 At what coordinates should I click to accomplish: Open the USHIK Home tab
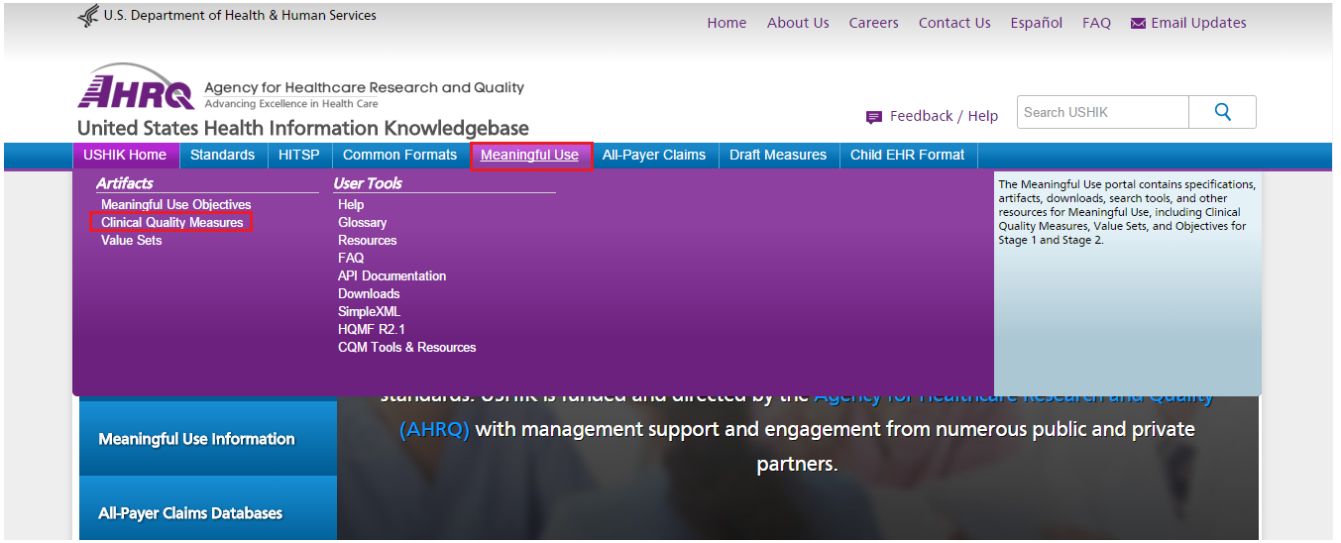(125, 155)
